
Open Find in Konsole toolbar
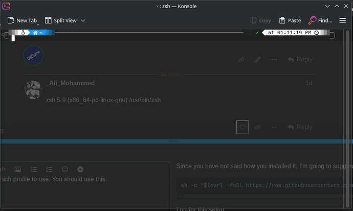320,20
